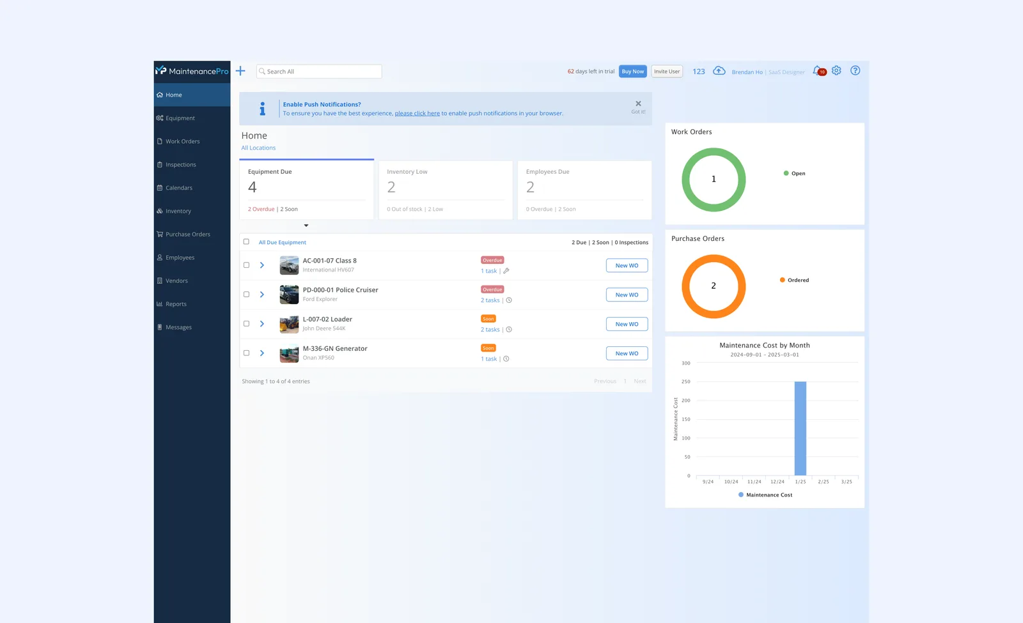This screenshot has width=1023, height=623.
Task: Toggle the Maintenance Cost legend item
Action: point(765,495)
